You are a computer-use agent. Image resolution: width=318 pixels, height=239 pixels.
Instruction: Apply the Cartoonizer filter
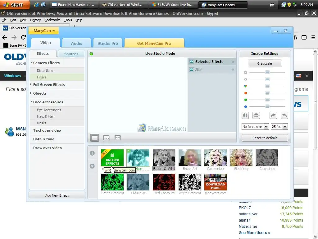pos(216,158)
